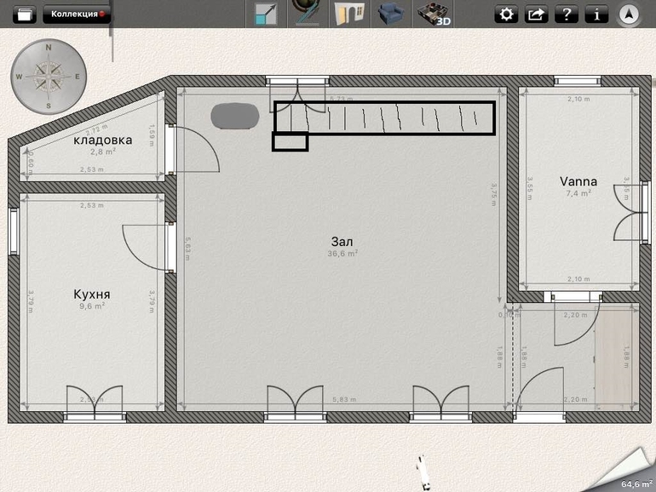Tap the navigation arrow button

630,14
